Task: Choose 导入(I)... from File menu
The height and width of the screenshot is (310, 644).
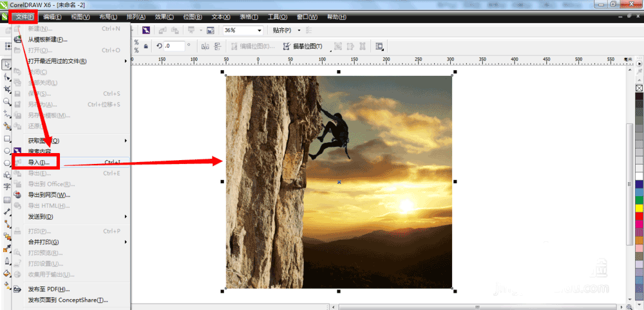Action: pyautogui.click(x=71, y=162)
